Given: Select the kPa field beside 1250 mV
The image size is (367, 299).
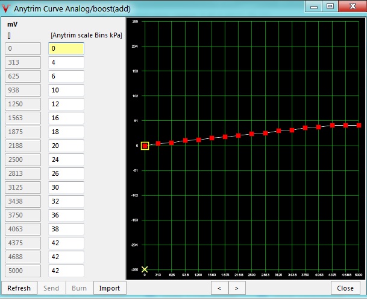Looking at the screenshot, I should coord(66,104).
